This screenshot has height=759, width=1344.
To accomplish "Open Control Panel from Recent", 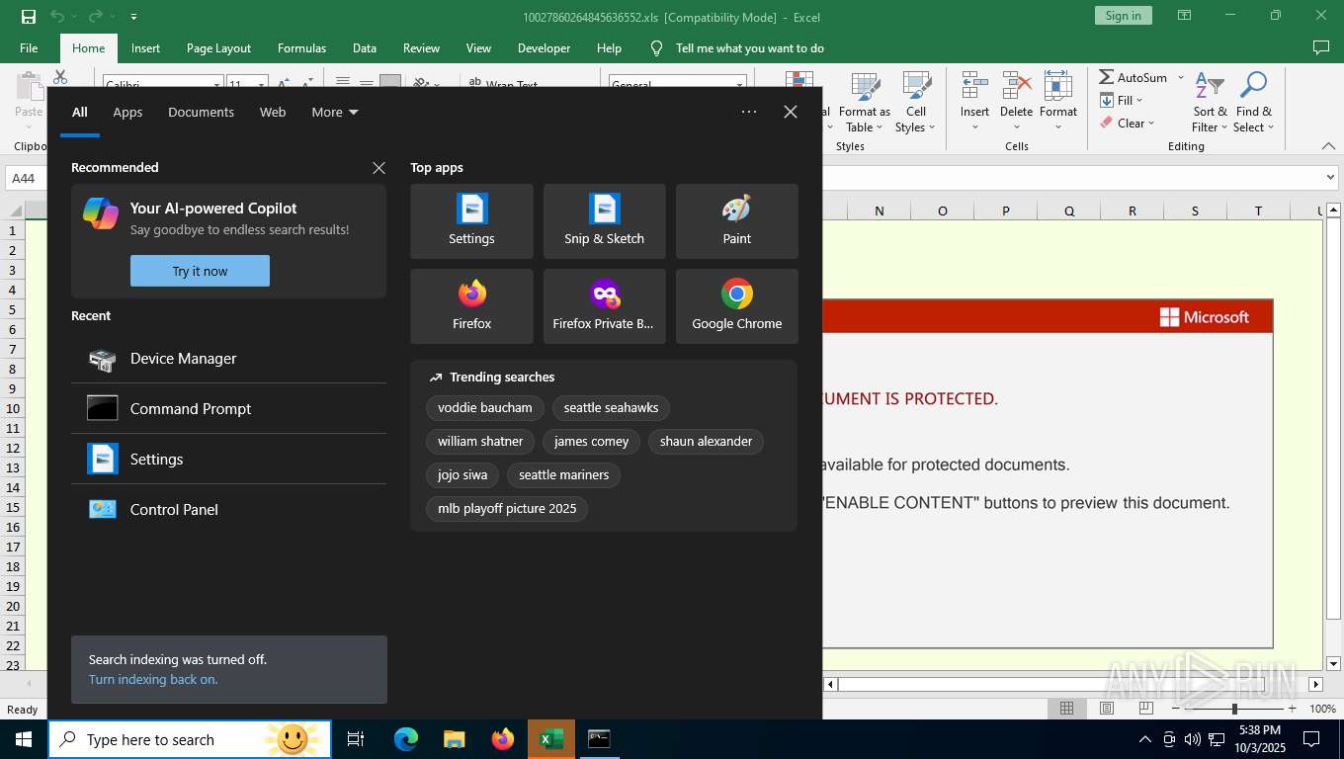I will click(x=228, y=510).
